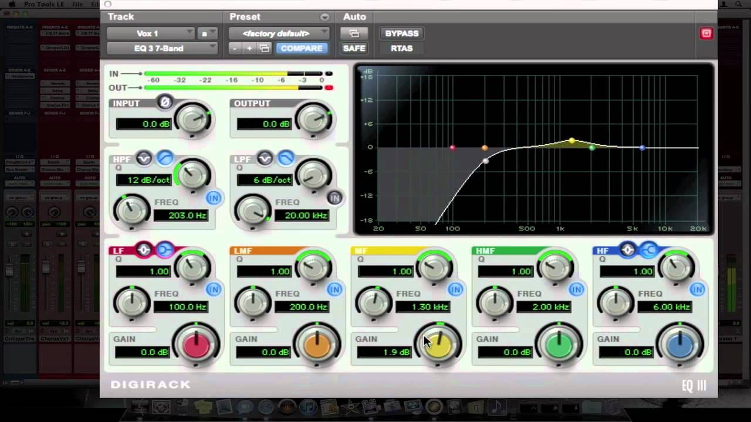Click the red OUT clip indicator

329,88
